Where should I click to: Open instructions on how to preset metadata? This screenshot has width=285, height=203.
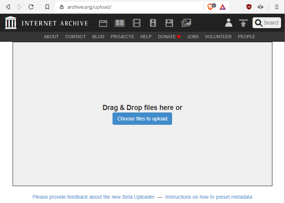coord(209,197)
